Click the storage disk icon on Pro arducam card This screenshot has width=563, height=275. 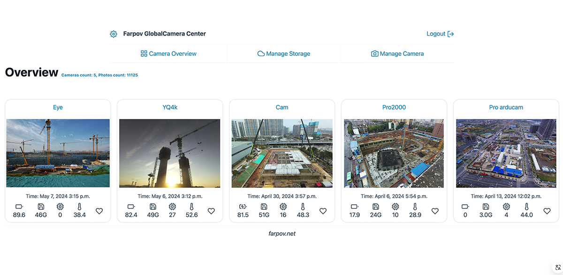[x=486, y=207]
